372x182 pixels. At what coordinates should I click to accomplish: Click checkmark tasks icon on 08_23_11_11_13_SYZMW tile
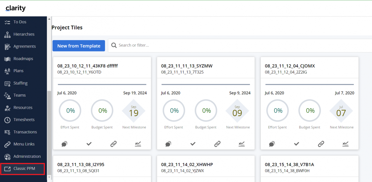coord(193,144)
